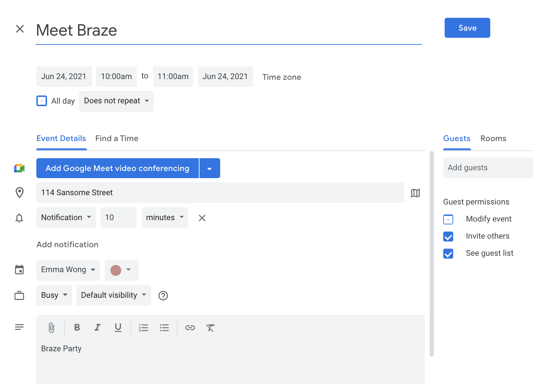Click Add notification link

click(x=67, y=245)
